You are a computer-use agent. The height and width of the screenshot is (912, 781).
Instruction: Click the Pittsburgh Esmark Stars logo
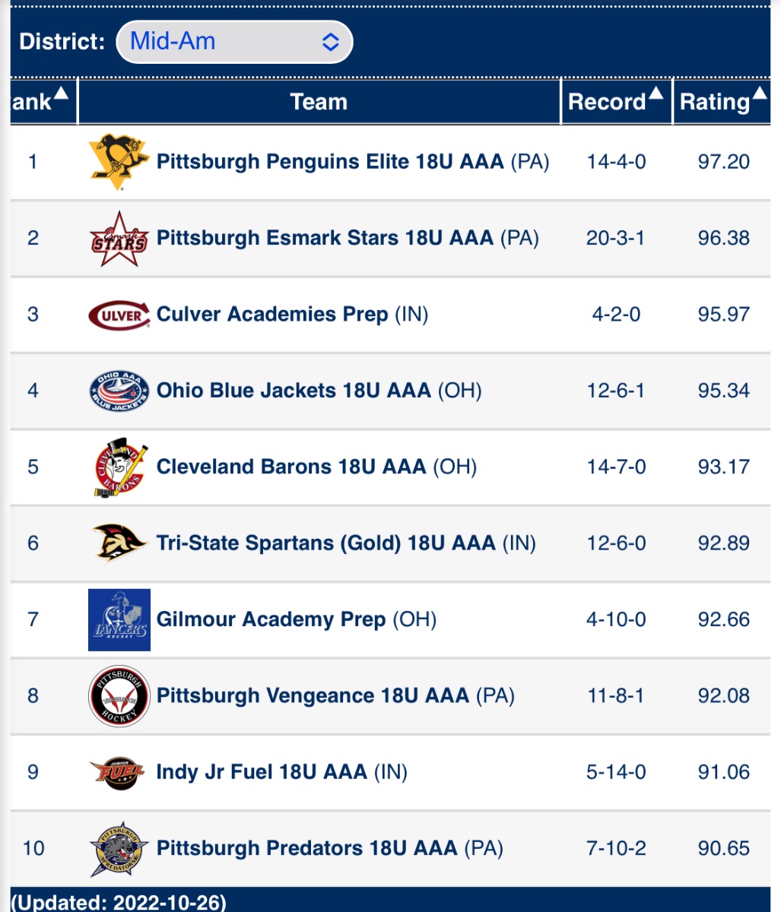click(x=119, y=239)
